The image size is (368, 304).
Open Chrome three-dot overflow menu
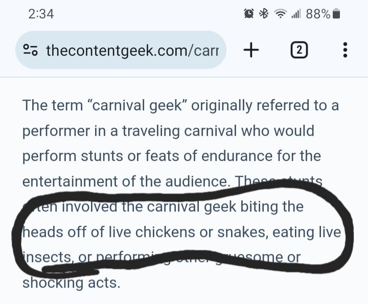click(345, 50)
